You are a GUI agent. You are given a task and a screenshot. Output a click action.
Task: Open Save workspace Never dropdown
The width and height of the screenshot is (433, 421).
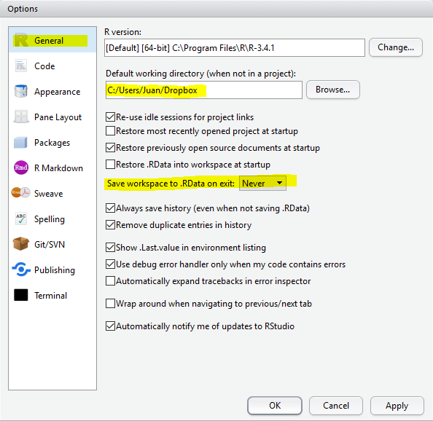(x=262, y=184)
